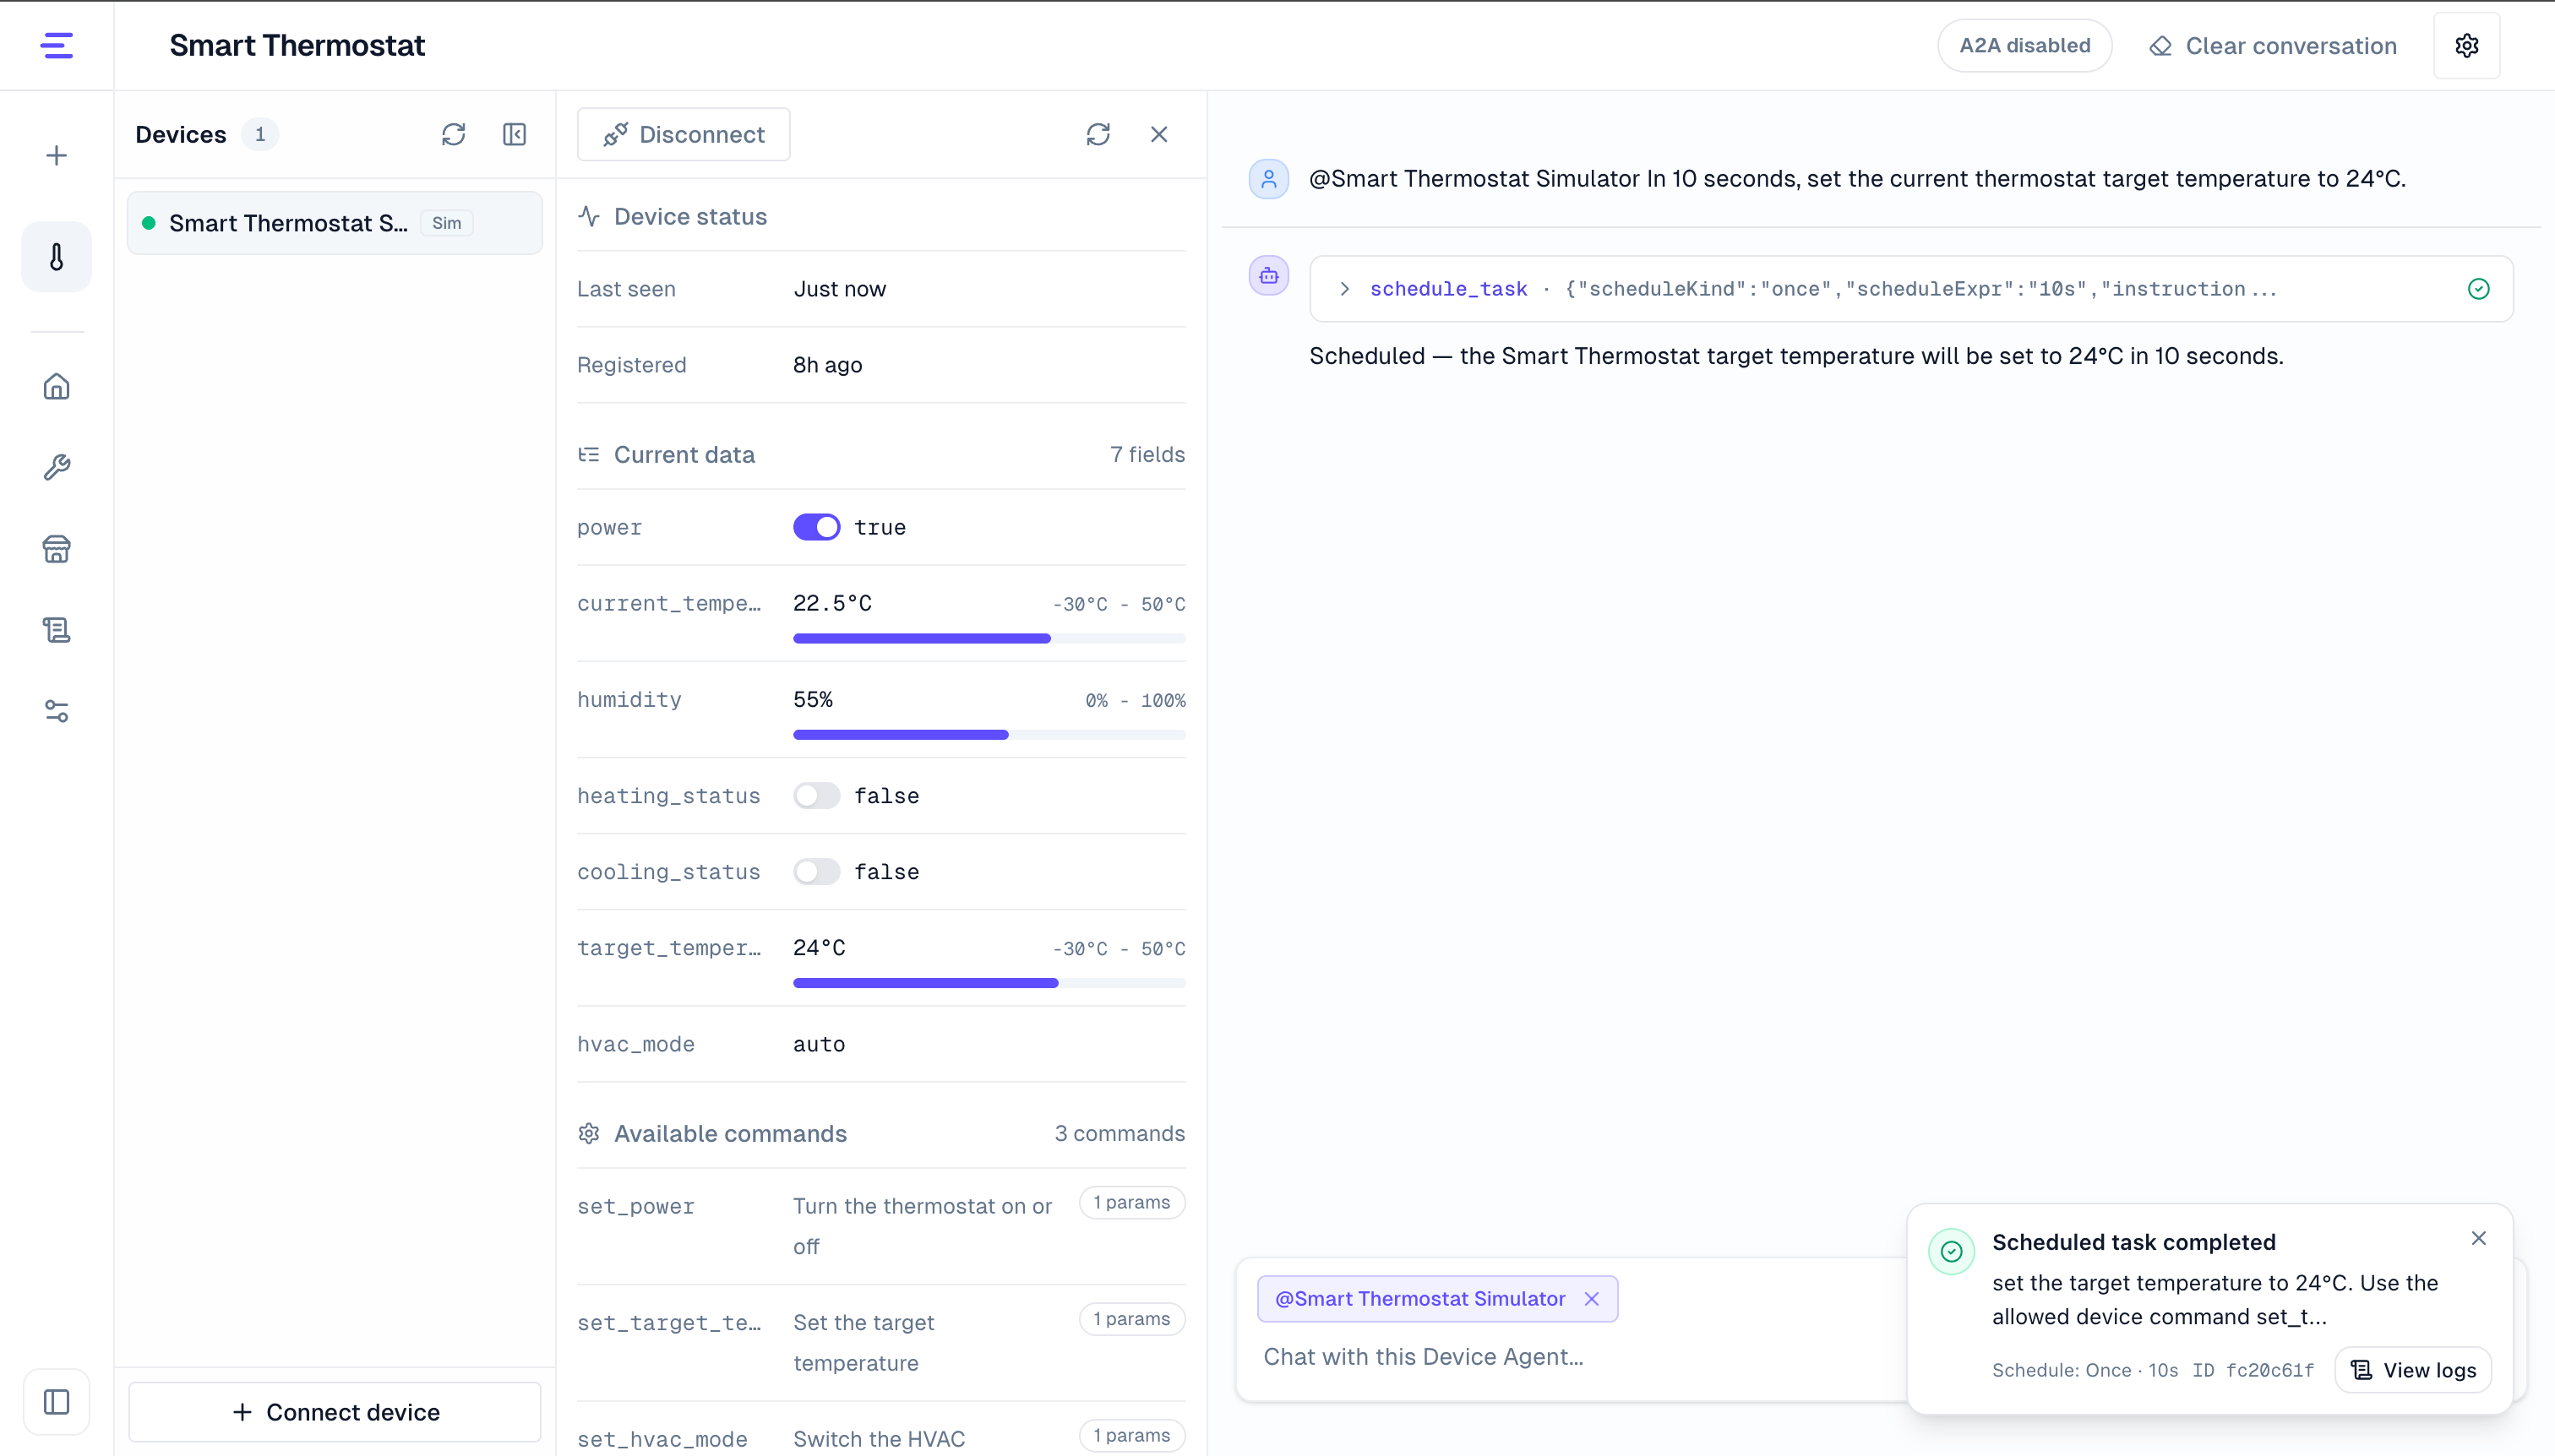The height and width of the screenshot is (1456, 2555).
Task: Click the ID fc20c61f text in notification
Action: (2253, 1370)
